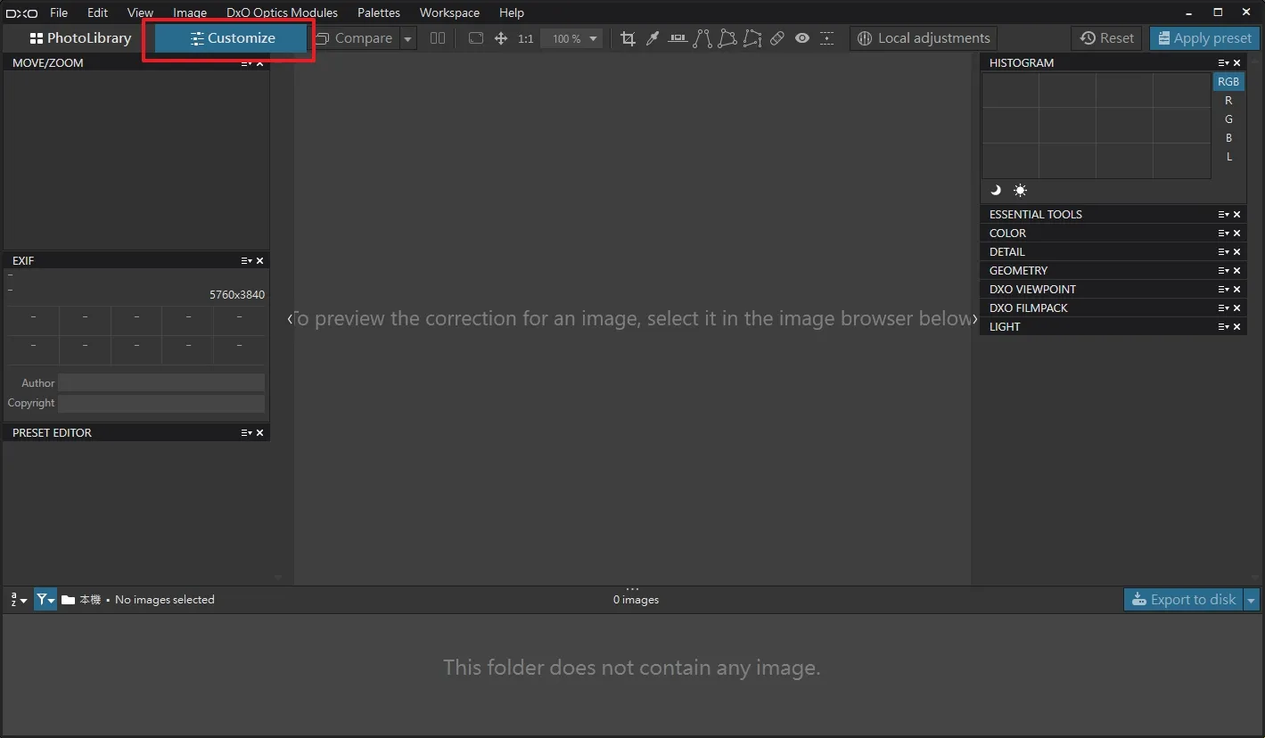The height and width of the screenshot is (738, 1265).
Task: Show shadow clipping with moon icon
Action: coord(996,190)
